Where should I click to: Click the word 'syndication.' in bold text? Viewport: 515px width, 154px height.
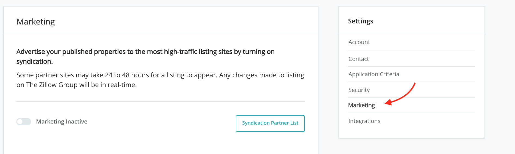[34, 61]
